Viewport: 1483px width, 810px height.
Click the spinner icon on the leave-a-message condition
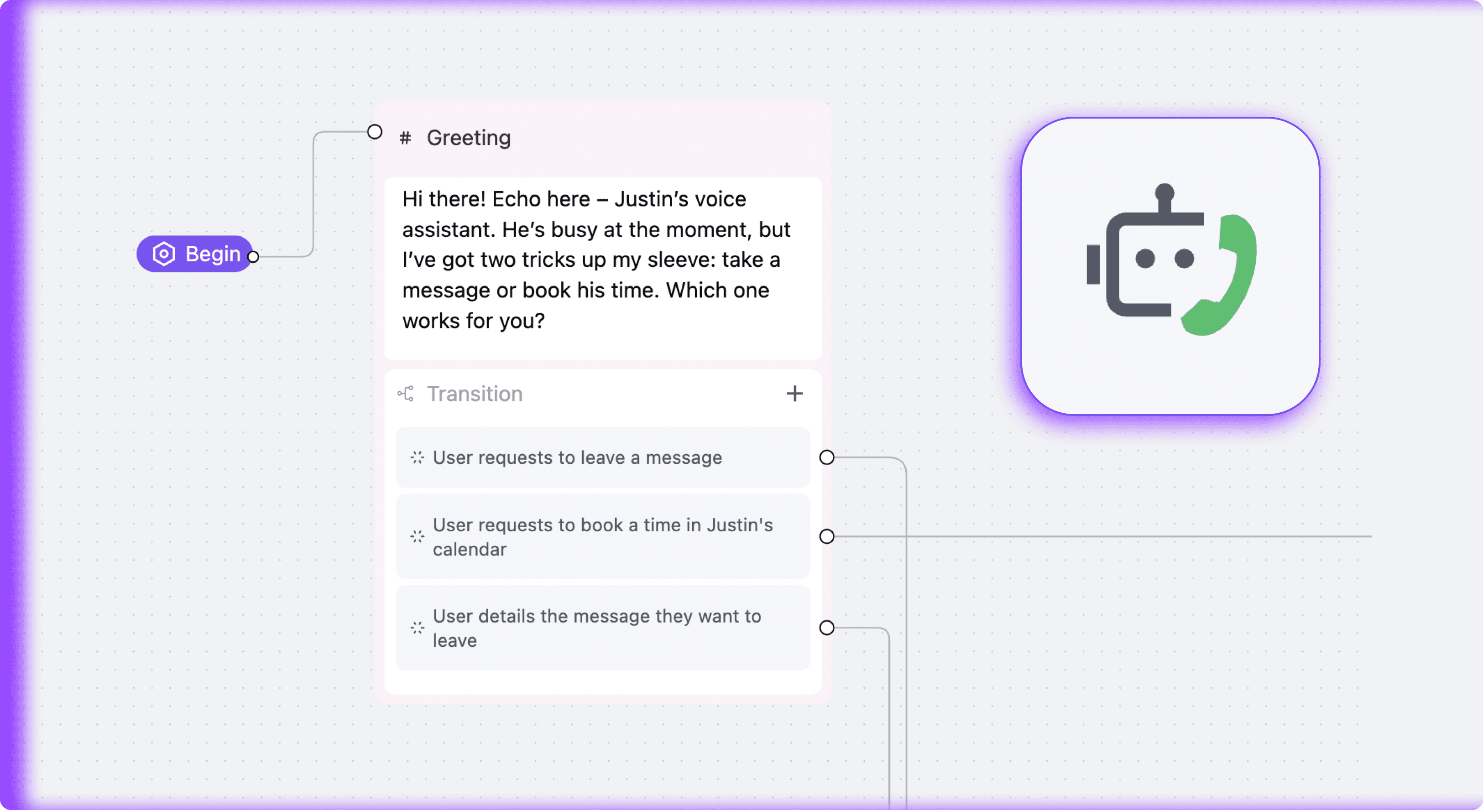pyautogui.click(x=418, y=457)
